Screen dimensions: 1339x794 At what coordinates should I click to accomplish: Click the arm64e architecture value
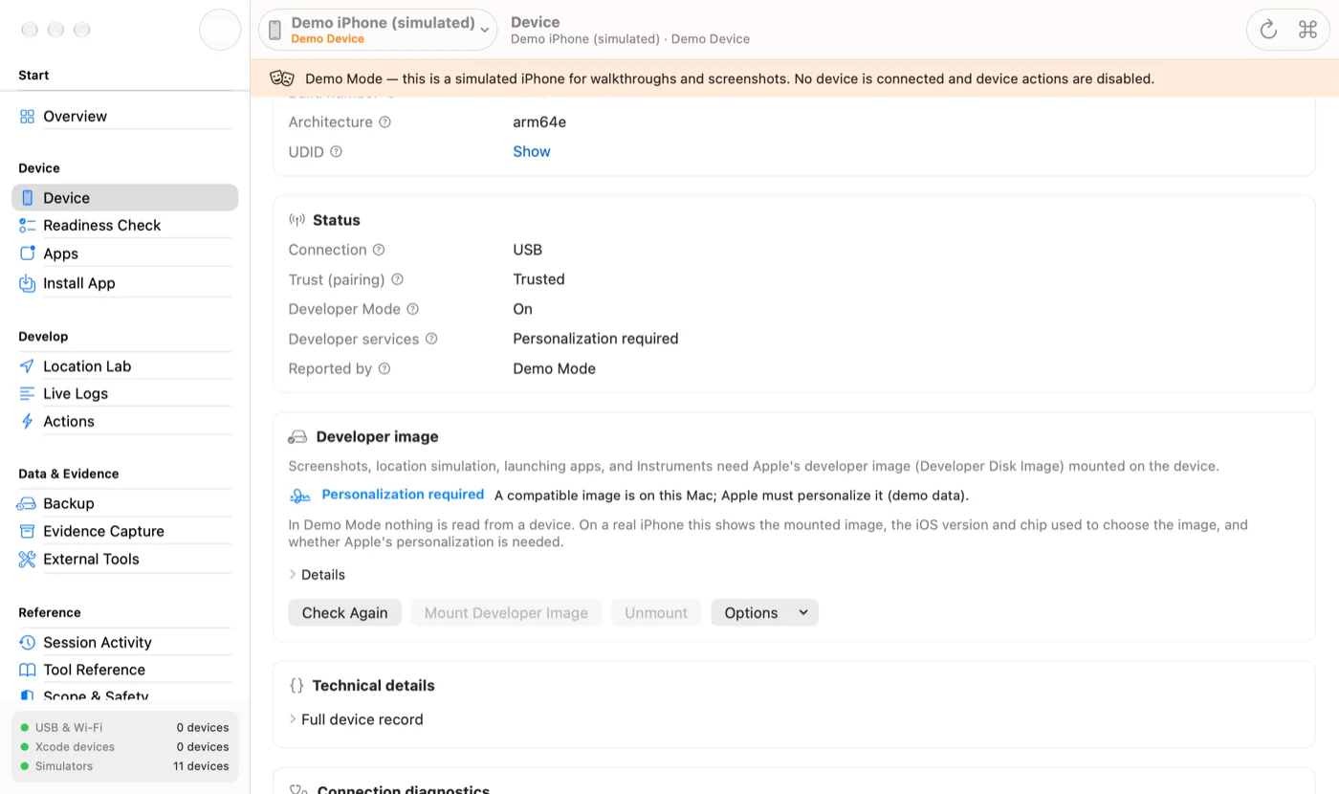[x=539, y=122]
